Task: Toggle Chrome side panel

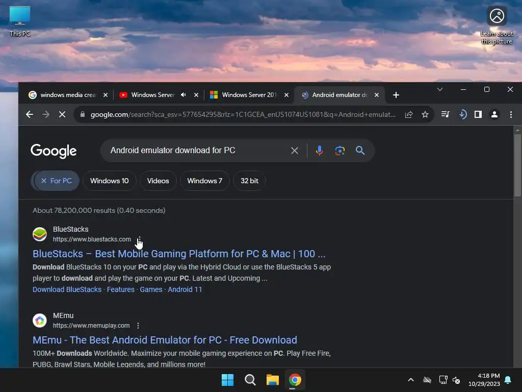Action: click(478, 114)
